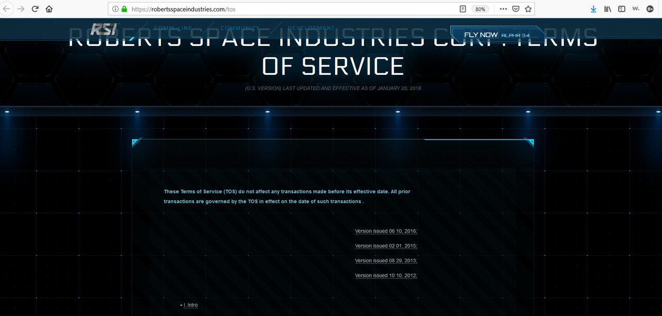Open the Version issued 10 10, 2012 link
This screenshot has height=316, width=662.
tap(386, 276)
